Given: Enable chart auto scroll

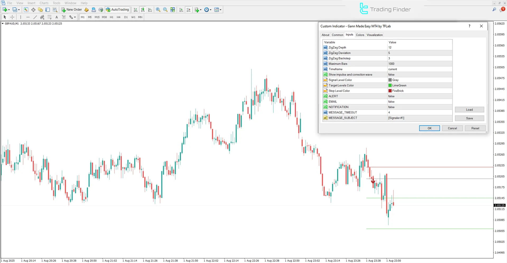Looking at the screenshot, I should coord(181,10).
